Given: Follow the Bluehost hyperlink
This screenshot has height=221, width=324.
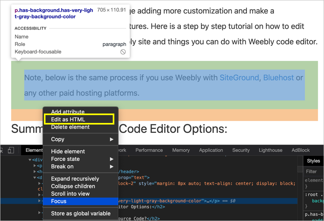Looking at the screenshot, I should tap(279, 77).
